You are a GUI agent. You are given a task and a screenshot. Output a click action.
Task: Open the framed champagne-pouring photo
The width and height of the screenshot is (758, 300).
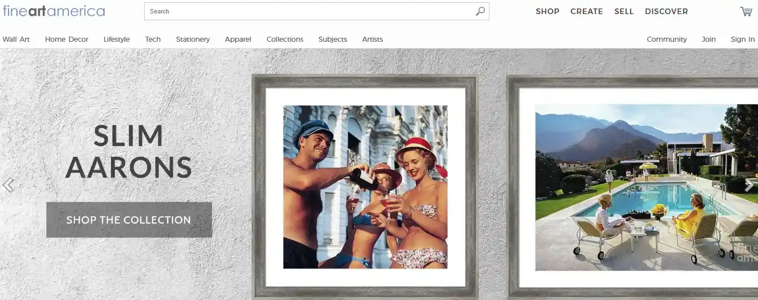(365, 187)
